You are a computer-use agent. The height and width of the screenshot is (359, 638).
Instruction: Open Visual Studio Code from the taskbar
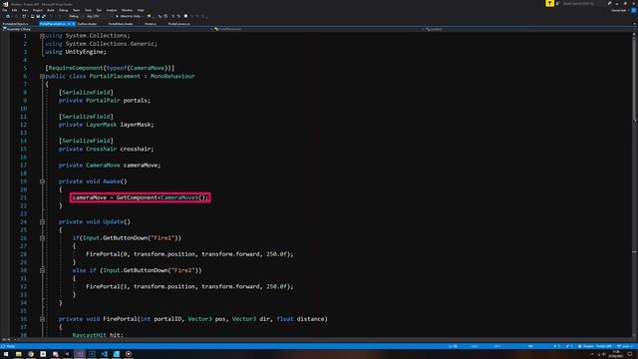pos(104,354)
